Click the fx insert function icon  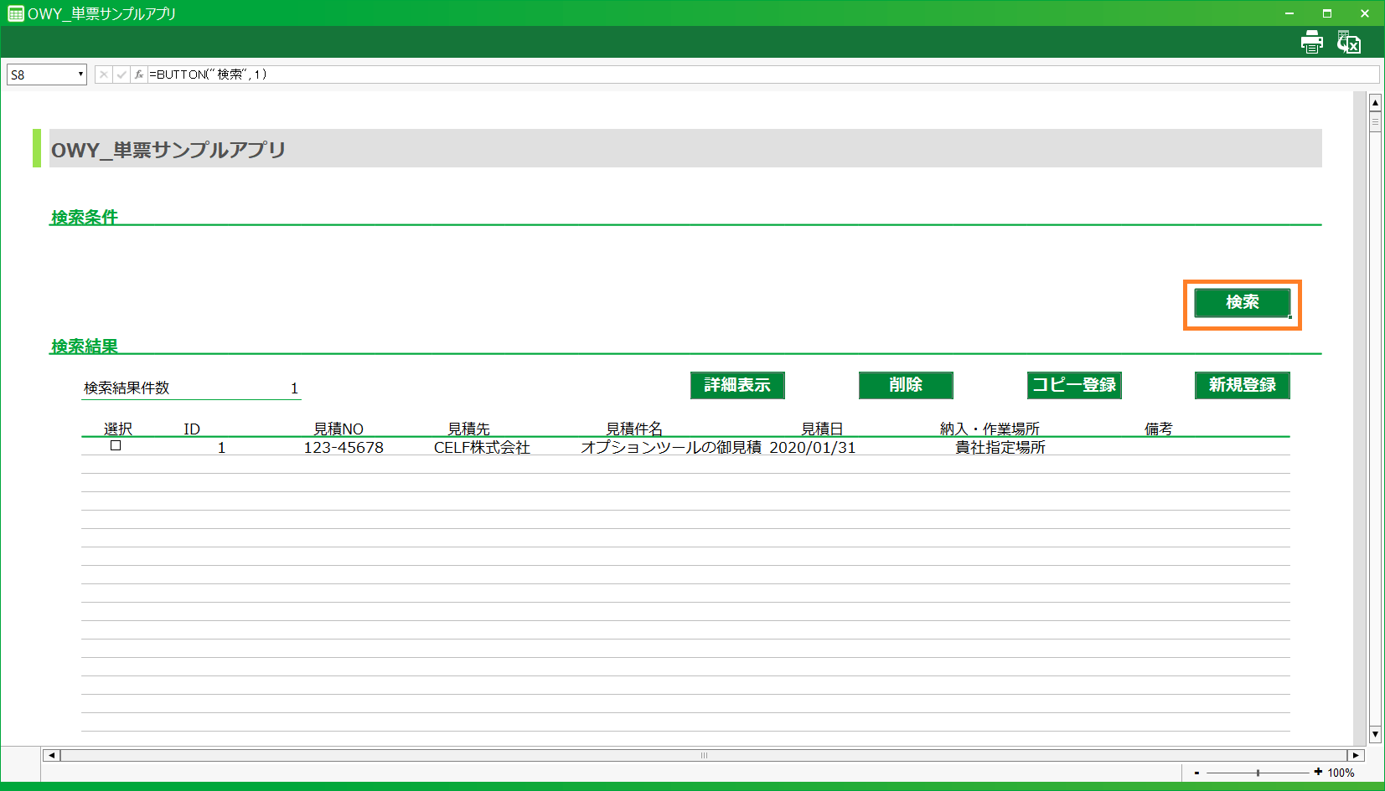pos(139,74)
